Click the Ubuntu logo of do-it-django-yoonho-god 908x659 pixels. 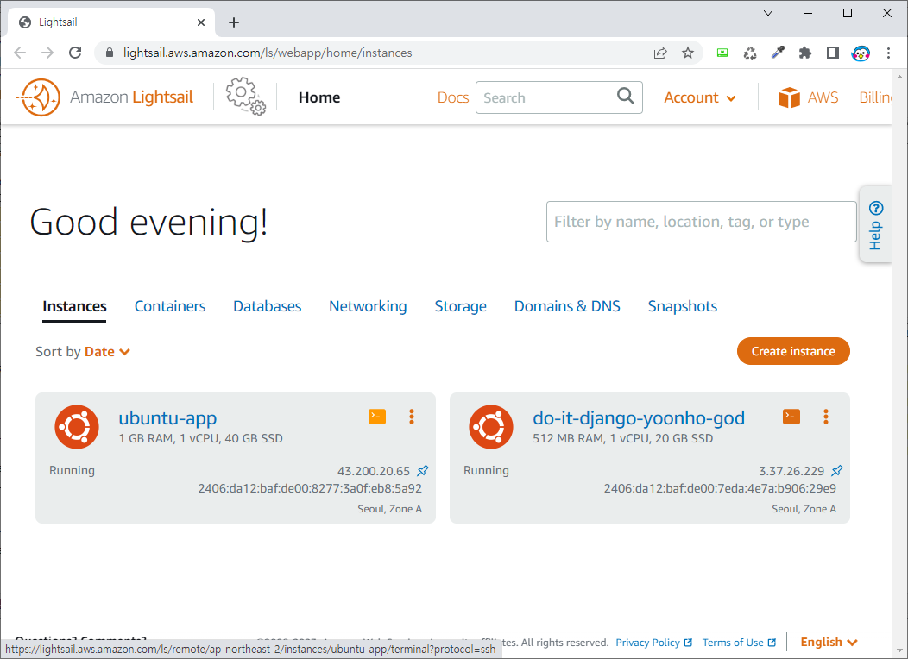[x=491, y=427]
